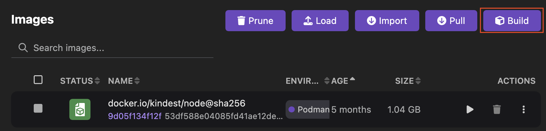Delete the kindest/node image
This screenshot has height=131, width=546.
point(497,110)
